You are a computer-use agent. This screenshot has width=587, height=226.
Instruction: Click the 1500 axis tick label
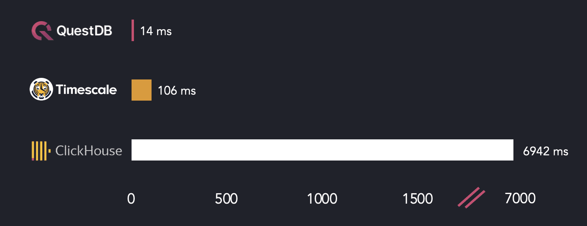[x=417, y=198]
